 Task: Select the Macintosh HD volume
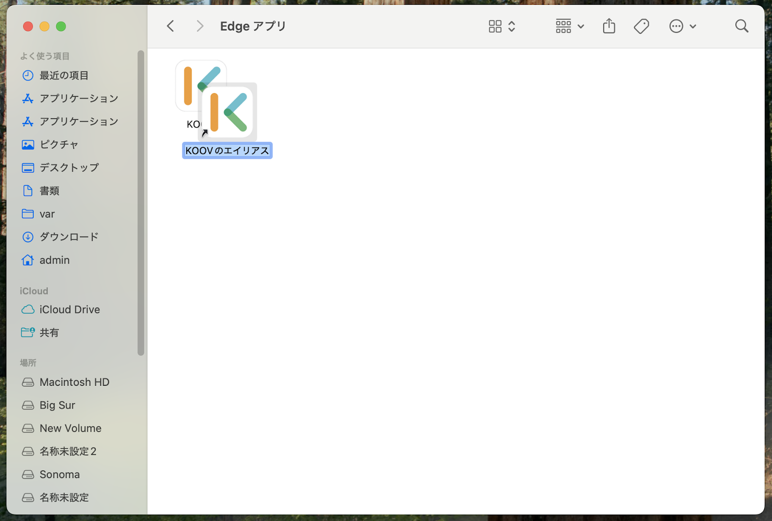66,382
